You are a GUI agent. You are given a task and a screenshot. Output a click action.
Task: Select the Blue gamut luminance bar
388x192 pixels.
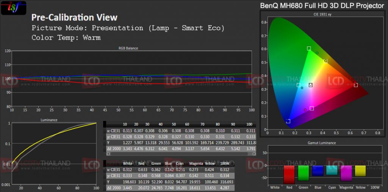click(x=318, y=170)
